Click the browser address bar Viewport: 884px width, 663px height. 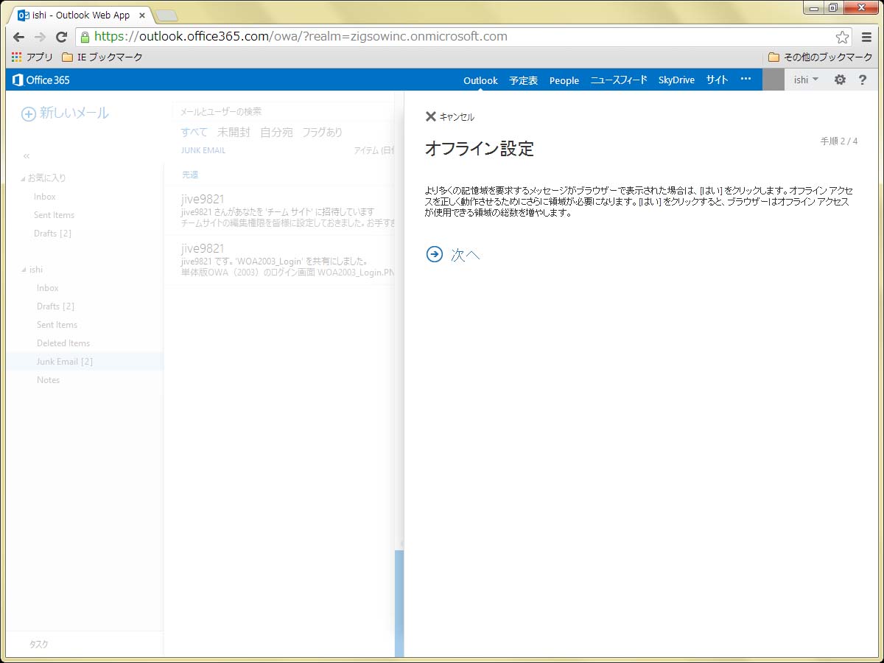[x=464, y=37]
